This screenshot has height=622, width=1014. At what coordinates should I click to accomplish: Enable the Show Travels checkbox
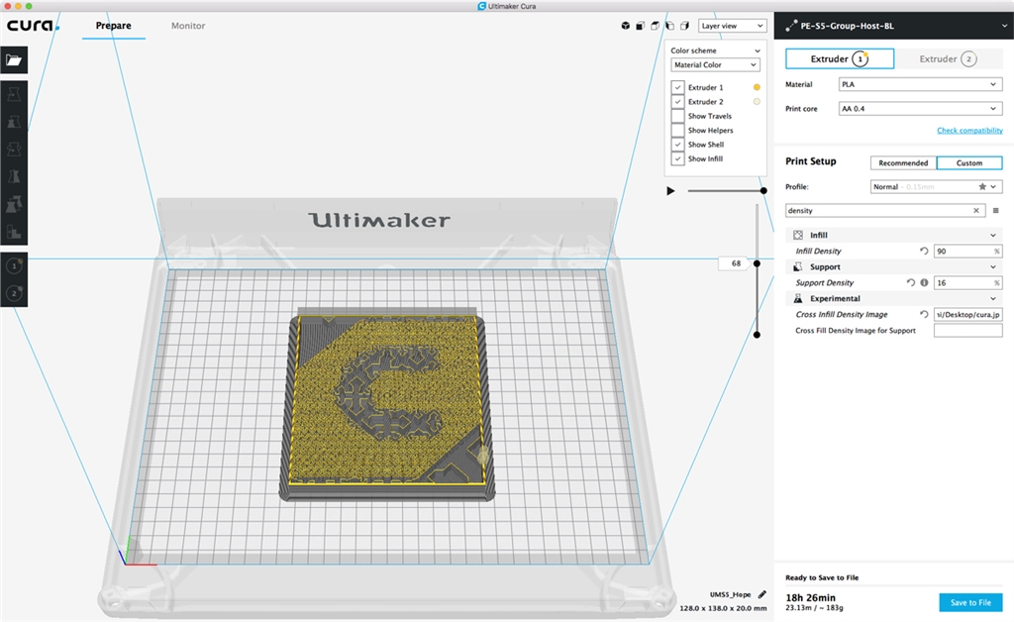point(678,116)
